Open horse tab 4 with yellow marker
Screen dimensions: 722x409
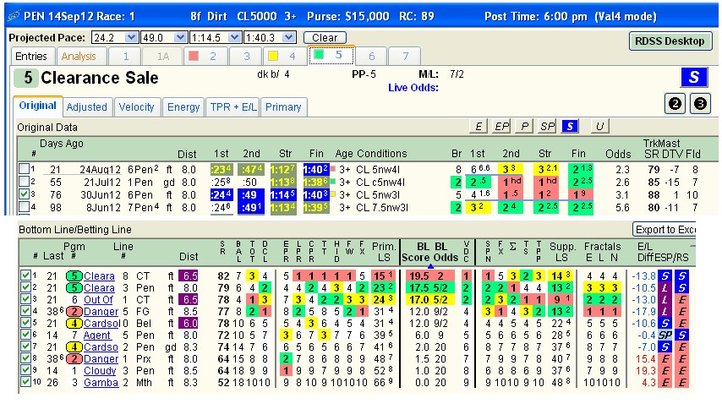coord(285,56)
